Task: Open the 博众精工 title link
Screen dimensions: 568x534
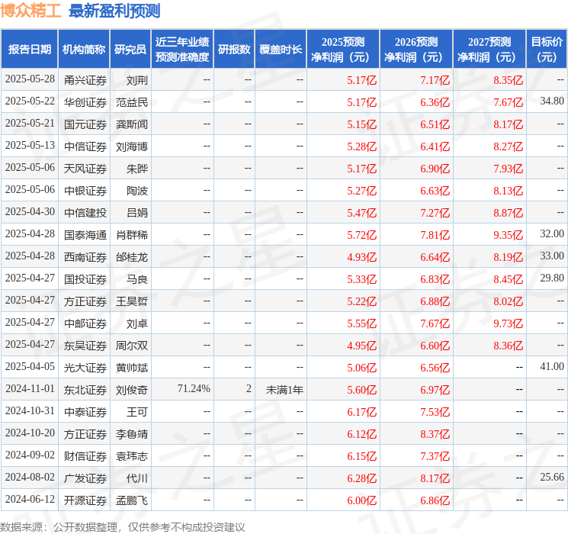Action: pyautogui.click(x=30, y=11)
